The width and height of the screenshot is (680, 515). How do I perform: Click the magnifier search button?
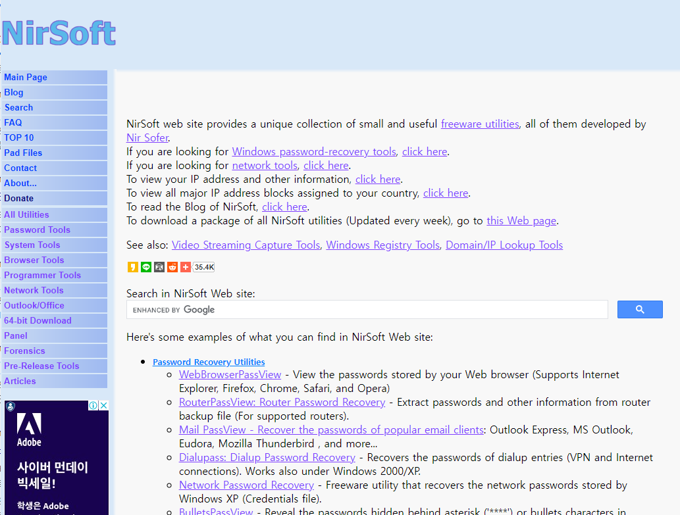[x=640, y=309]
